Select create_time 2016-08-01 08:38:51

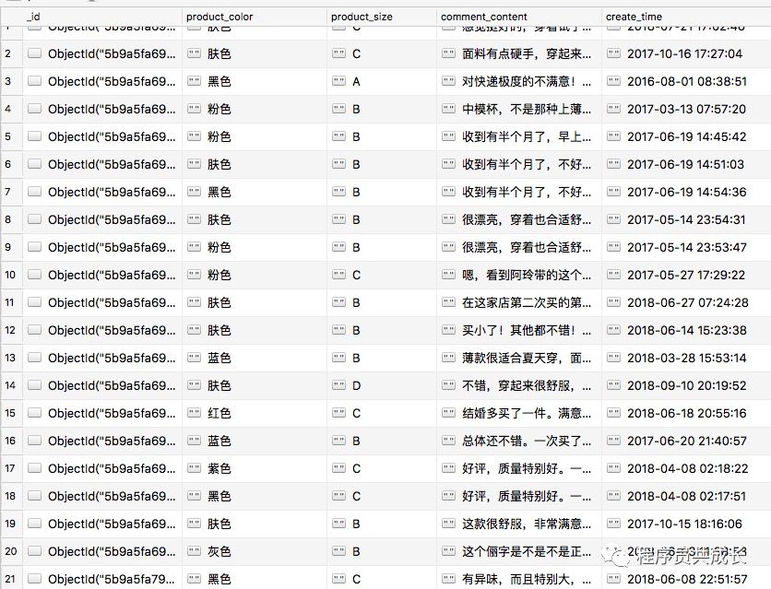click(686, 81)
